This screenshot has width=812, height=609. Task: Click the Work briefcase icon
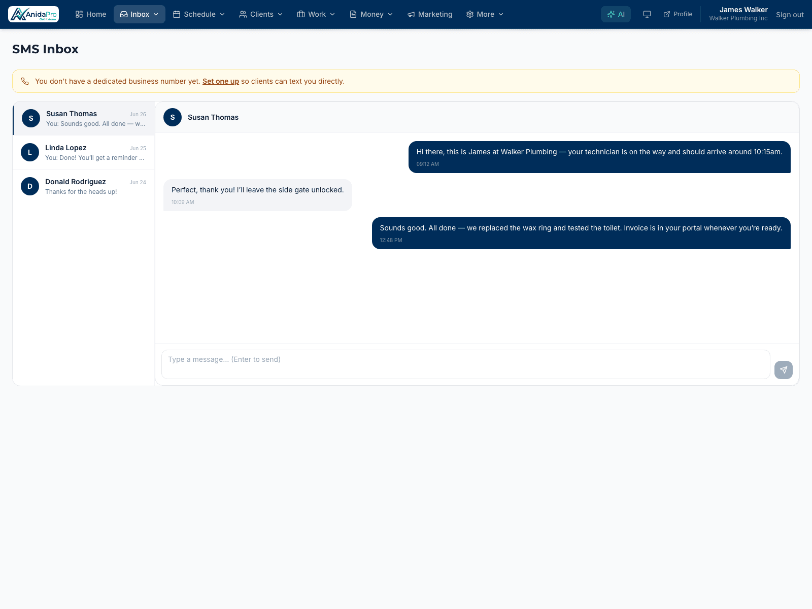(301, 14)
